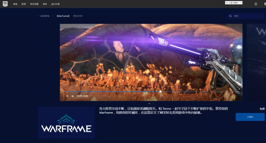The image size is (266, 143).
Task: Go back via 返回商城 link
Action: click(44, 16)
